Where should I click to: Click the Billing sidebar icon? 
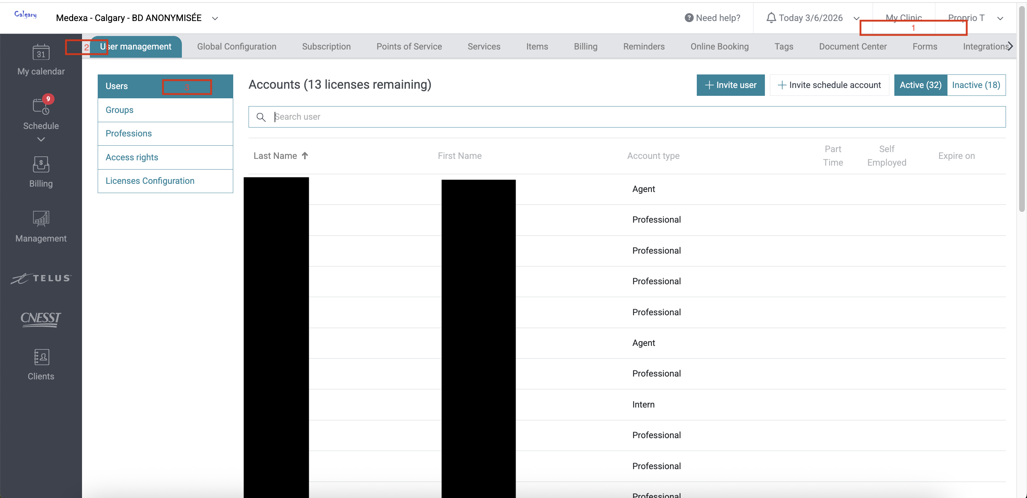tap(41, 164)
